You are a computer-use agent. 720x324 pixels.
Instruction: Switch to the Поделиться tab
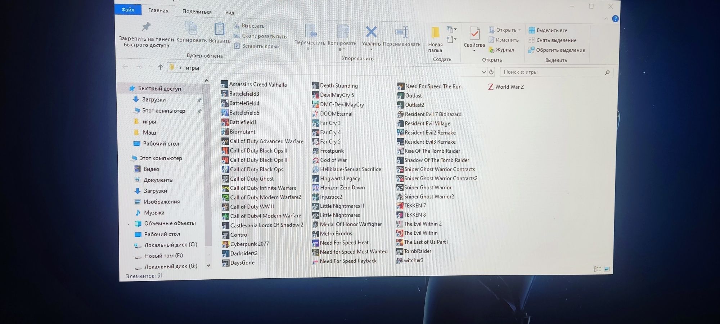[x=197, y=12]
